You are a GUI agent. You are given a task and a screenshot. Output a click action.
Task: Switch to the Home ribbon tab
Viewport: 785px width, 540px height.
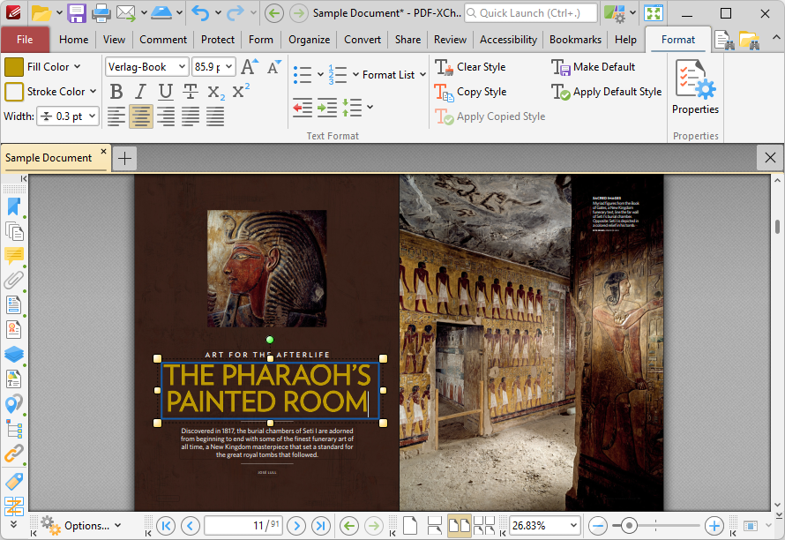point(73,40)
